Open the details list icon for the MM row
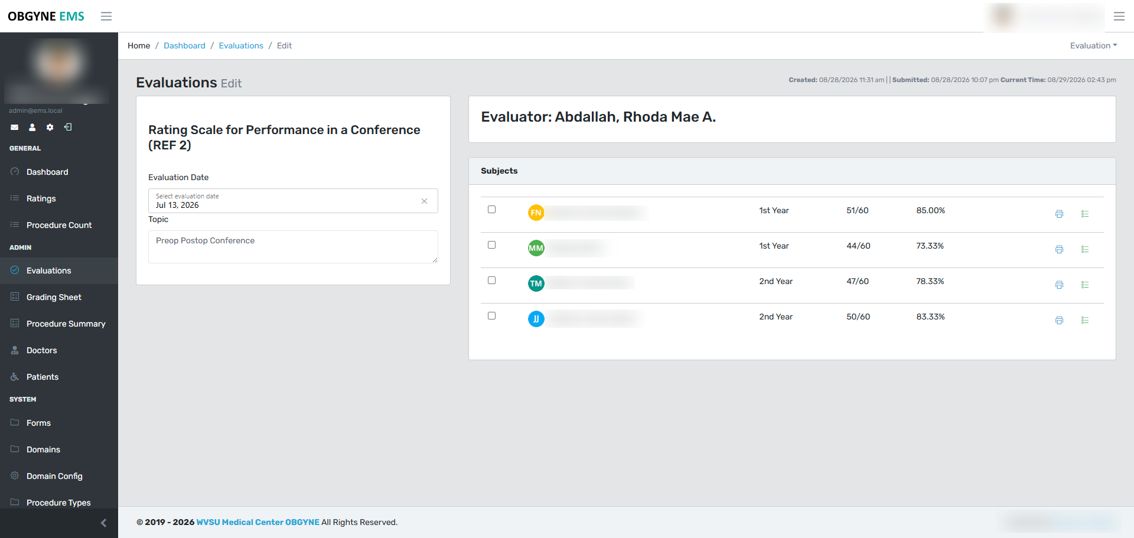Viewport: 1134px width, 538px height. click(1085, 249)
